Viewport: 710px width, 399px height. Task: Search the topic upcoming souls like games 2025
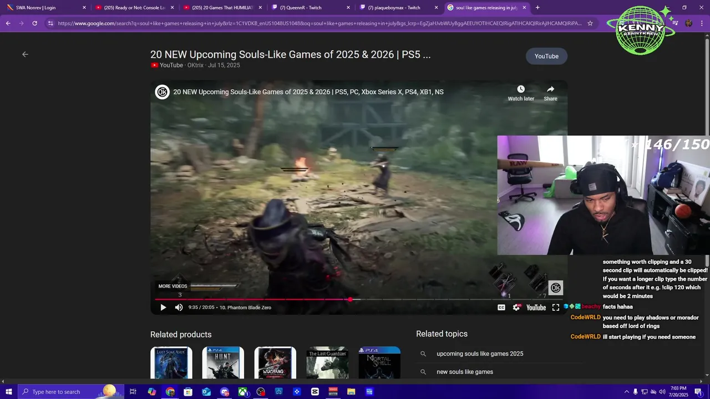point(480,354)
